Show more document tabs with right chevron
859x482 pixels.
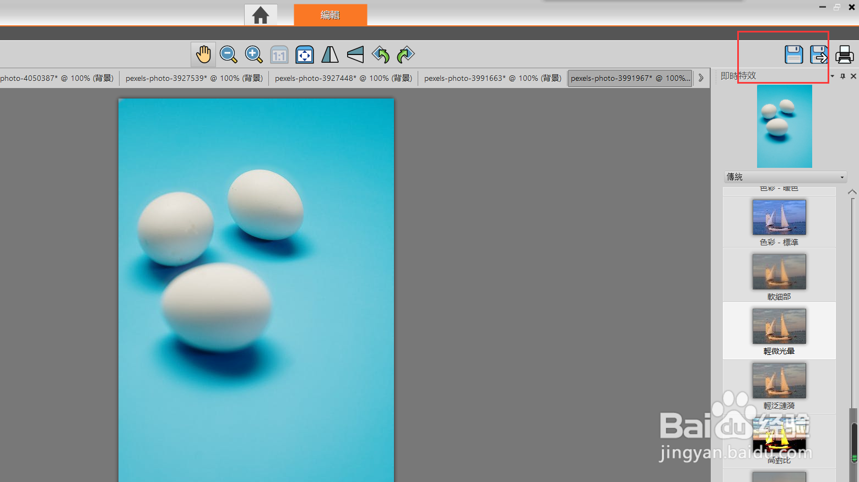[x=701, y=78]
